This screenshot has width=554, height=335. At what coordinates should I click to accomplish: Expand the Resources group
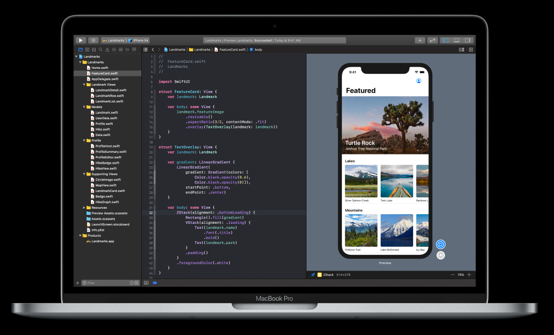tap(84, 208)
